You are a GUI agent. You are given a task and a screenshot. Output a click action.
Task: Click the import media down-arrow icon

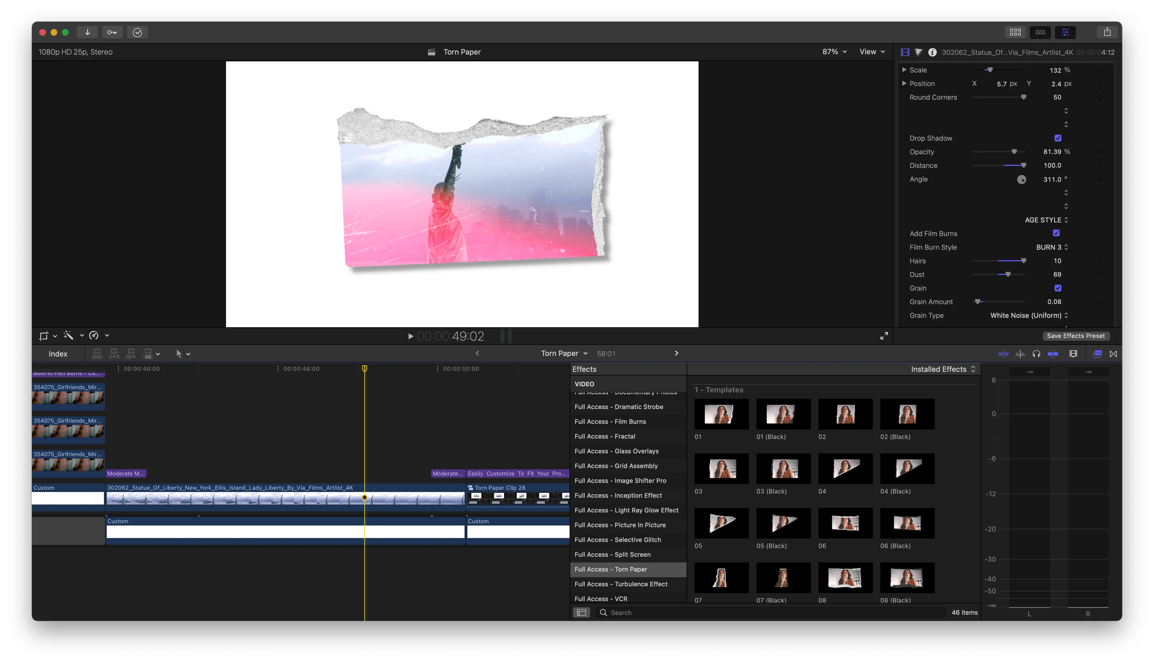click(x=87, y=32)
